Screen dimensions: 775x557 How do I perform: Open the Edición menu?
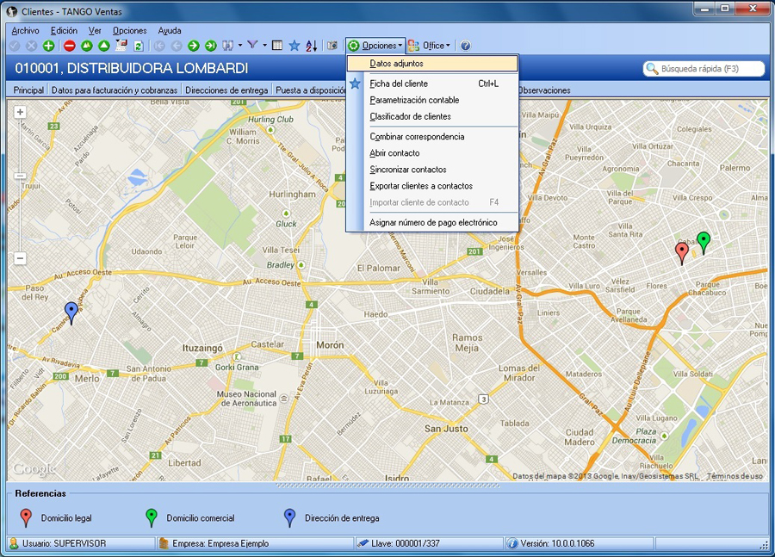[64, 31]
